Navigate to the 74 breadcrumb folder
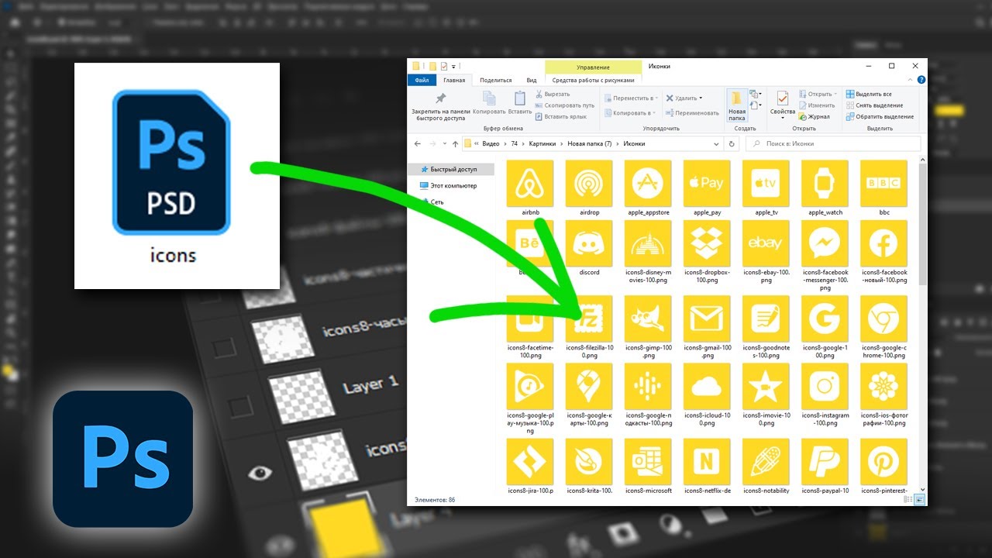 514,144
